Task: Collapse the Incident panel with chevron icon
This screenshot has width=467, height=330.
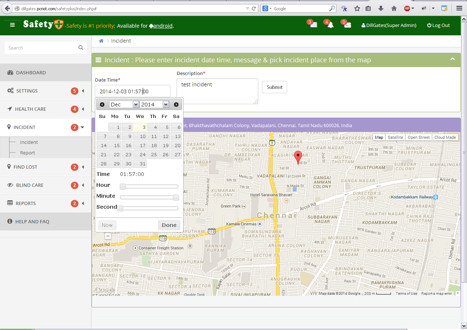Action: 452,59
